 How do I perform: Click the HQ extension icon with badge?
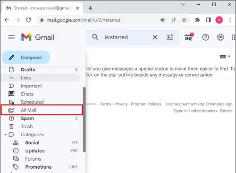coord(189,36)
